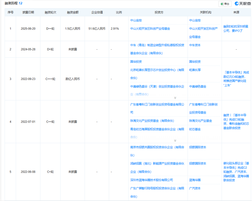Open 中山火炬开发区科创产业母基金 in 关联机构 column
This screenshot has width=252, height=201.
[203, 33]
